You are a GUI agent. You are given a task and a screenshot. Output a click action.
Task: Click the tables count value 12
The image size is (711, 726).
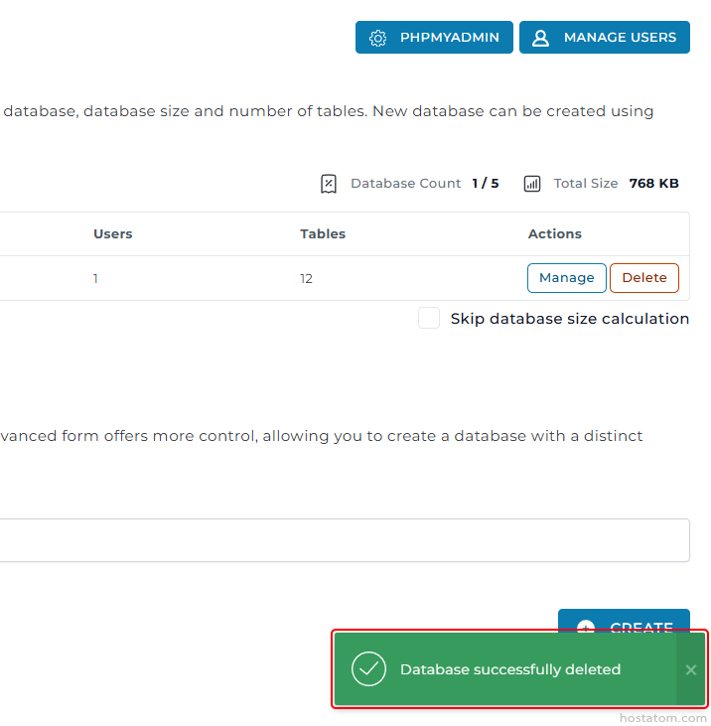click(306, 279)
